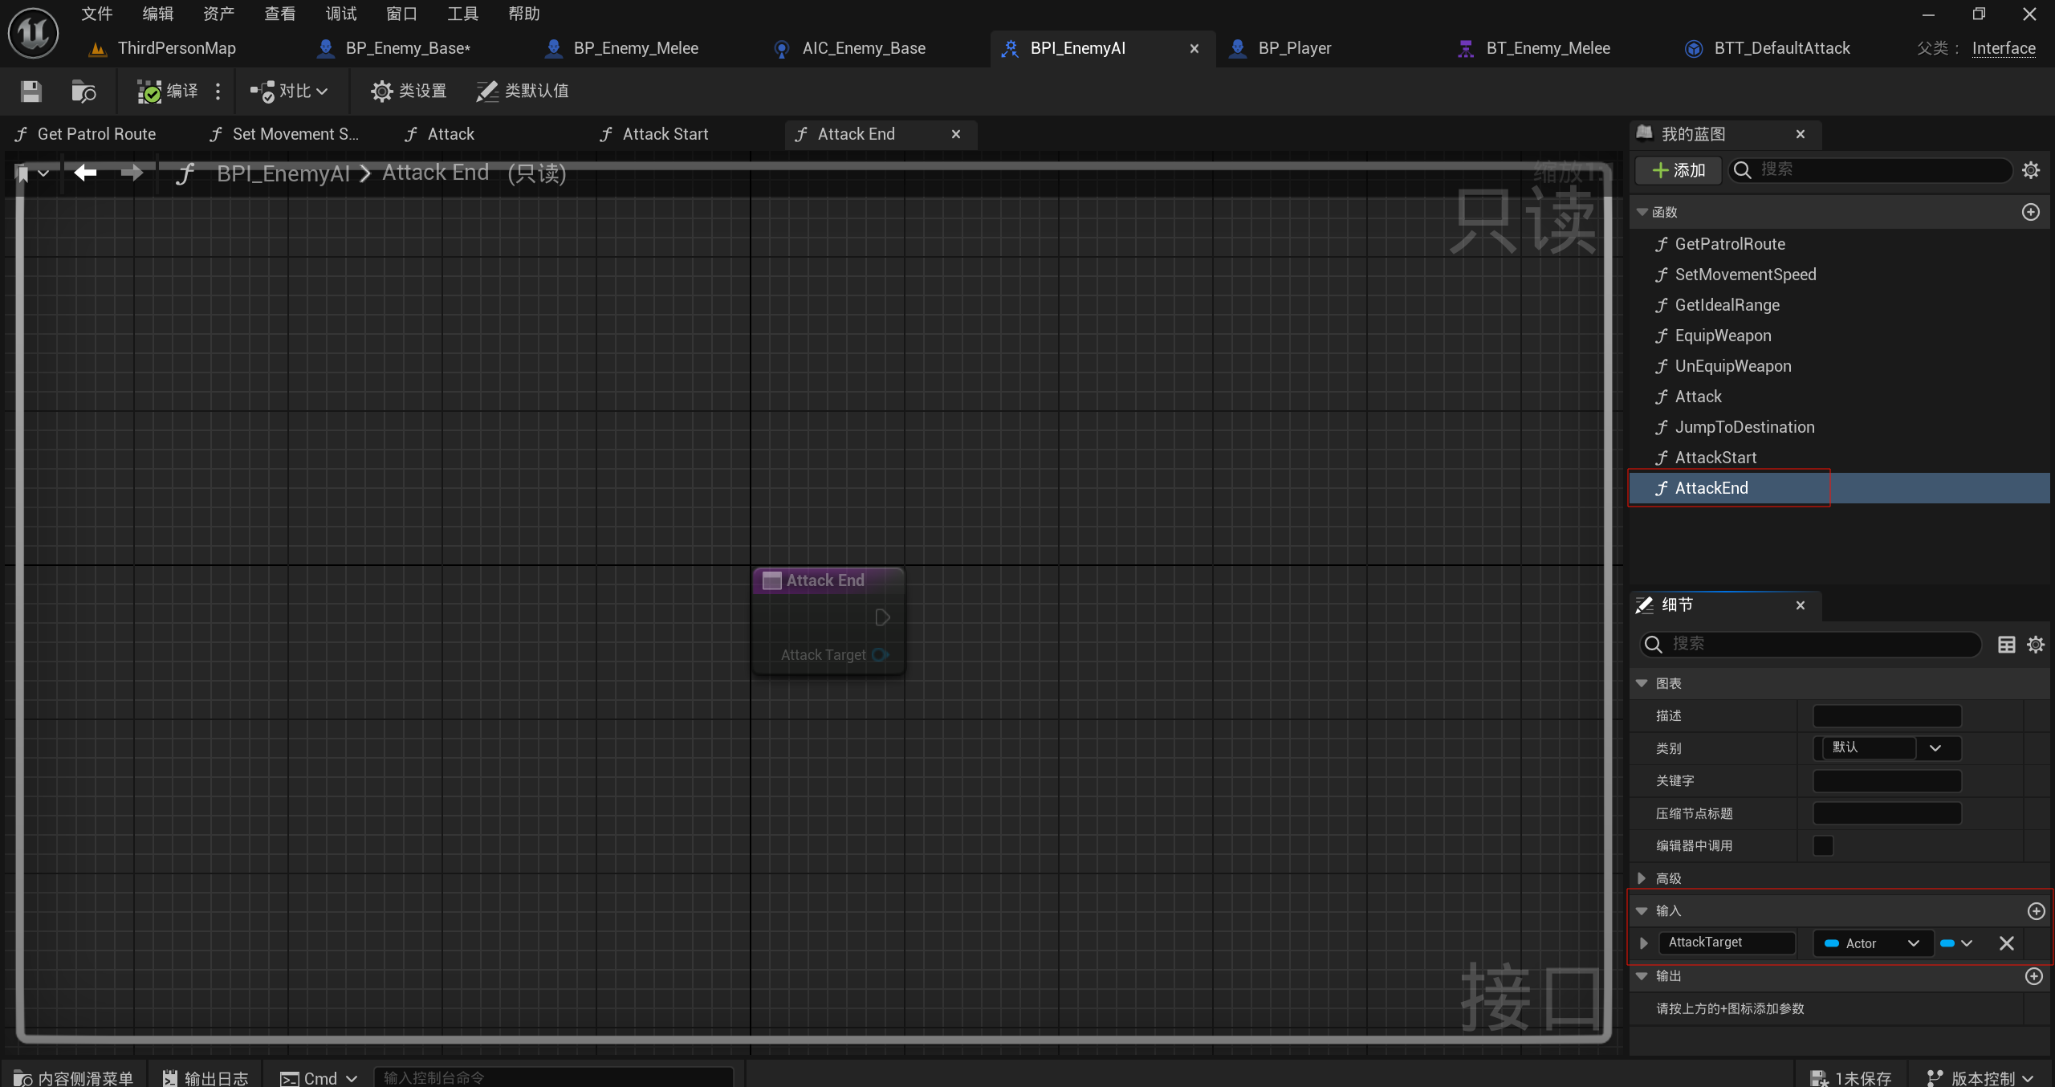
Task: Expand the AttackTarget parameter row
Action: 1643,943
